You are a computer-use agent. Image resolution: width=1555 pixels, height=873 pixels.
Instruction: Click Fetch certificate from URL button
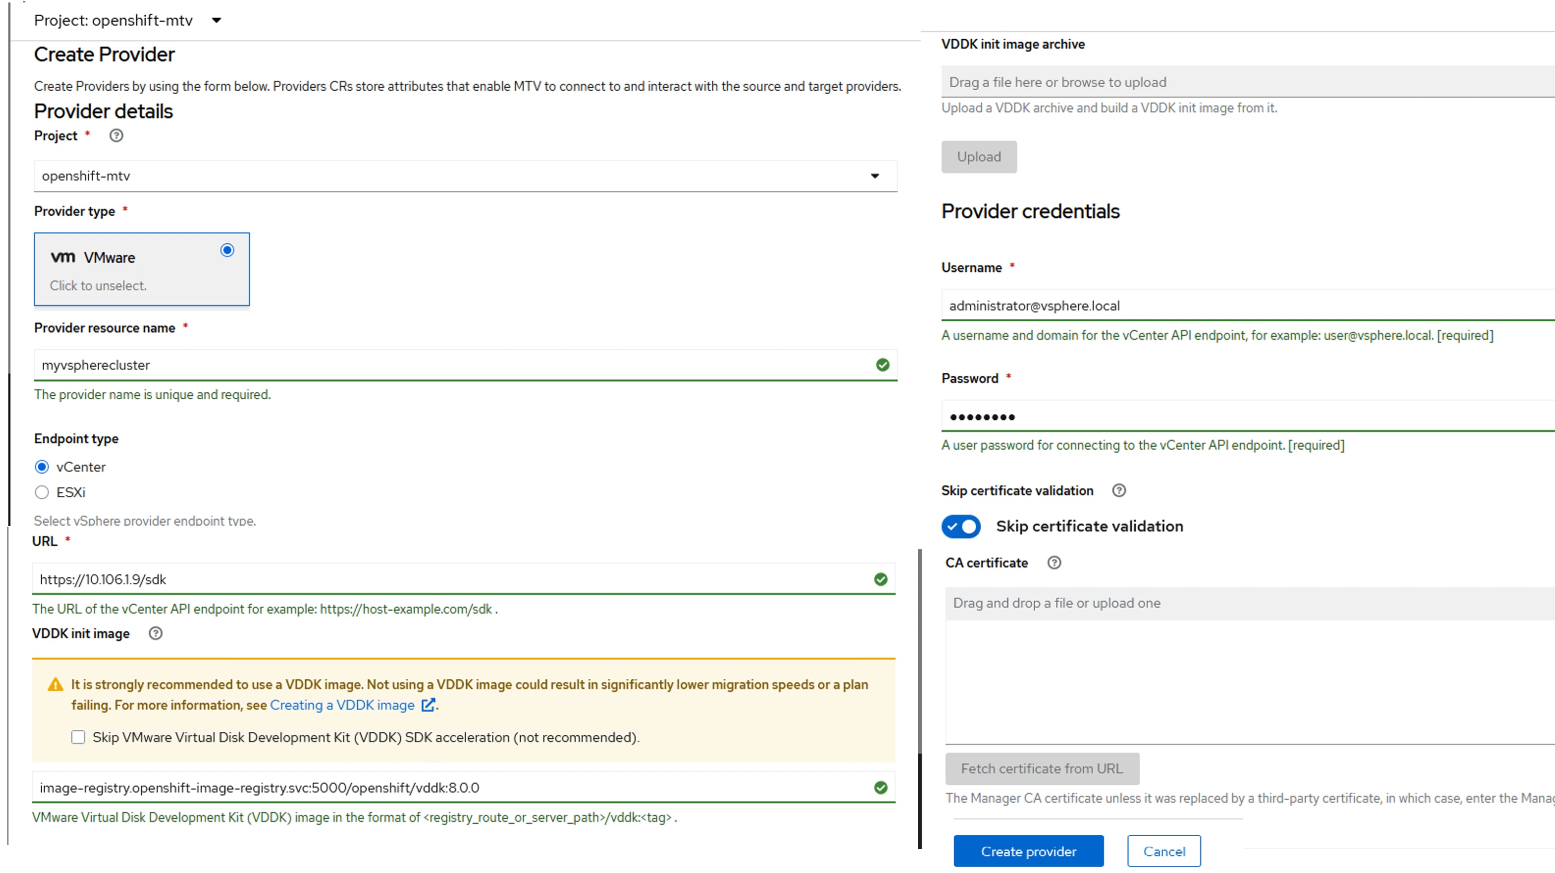[x=1042, y=769]
